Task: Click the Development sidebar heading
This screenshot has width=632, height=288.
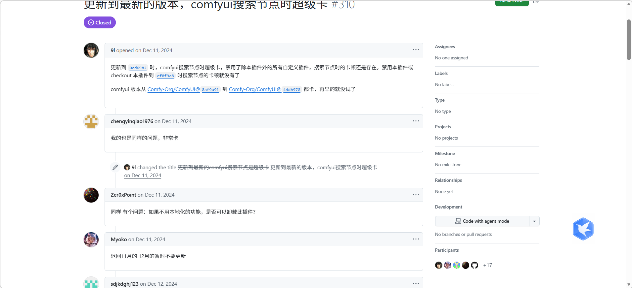Action: click(448, 207)
